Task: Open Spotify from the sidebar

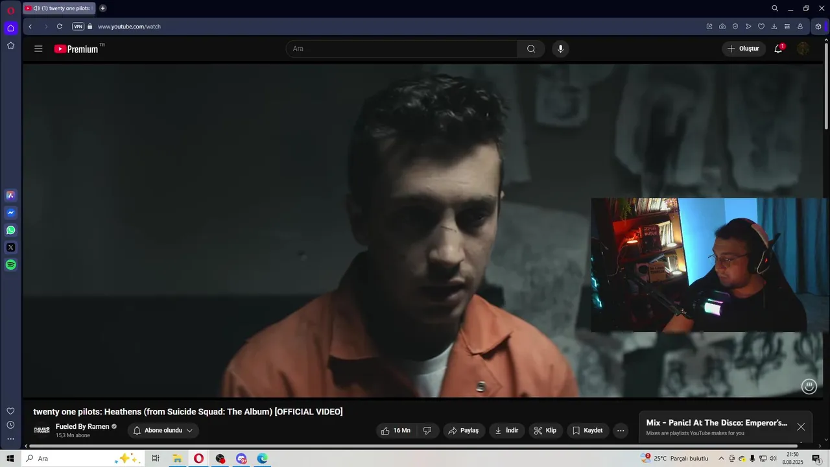Action: click(10, 265)
